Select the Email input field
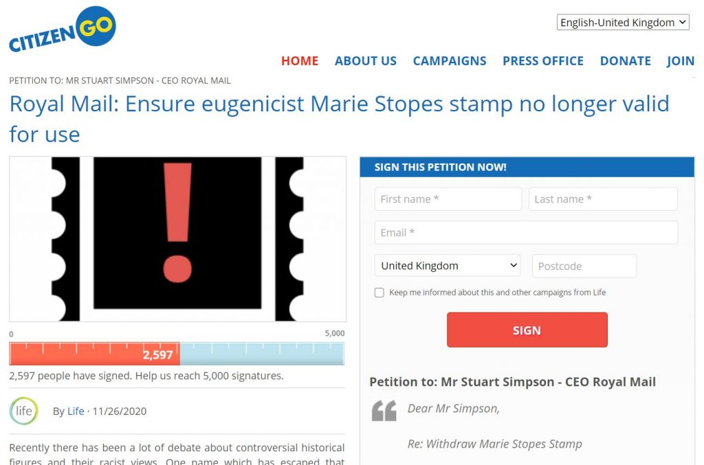The height and width of the screenshot is (465, 704). point(526,232)
